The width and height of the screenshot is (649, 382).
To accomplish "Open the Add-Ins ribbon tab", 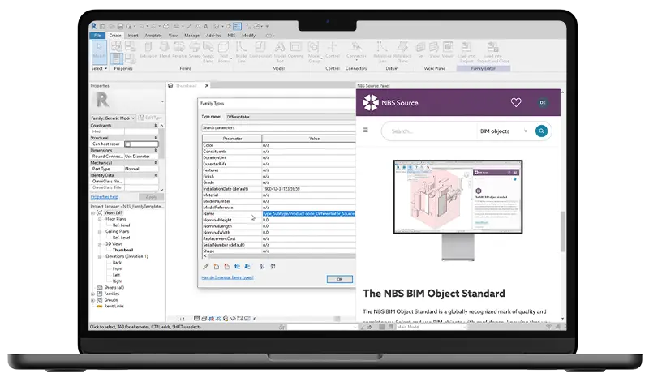I will 213,36.
